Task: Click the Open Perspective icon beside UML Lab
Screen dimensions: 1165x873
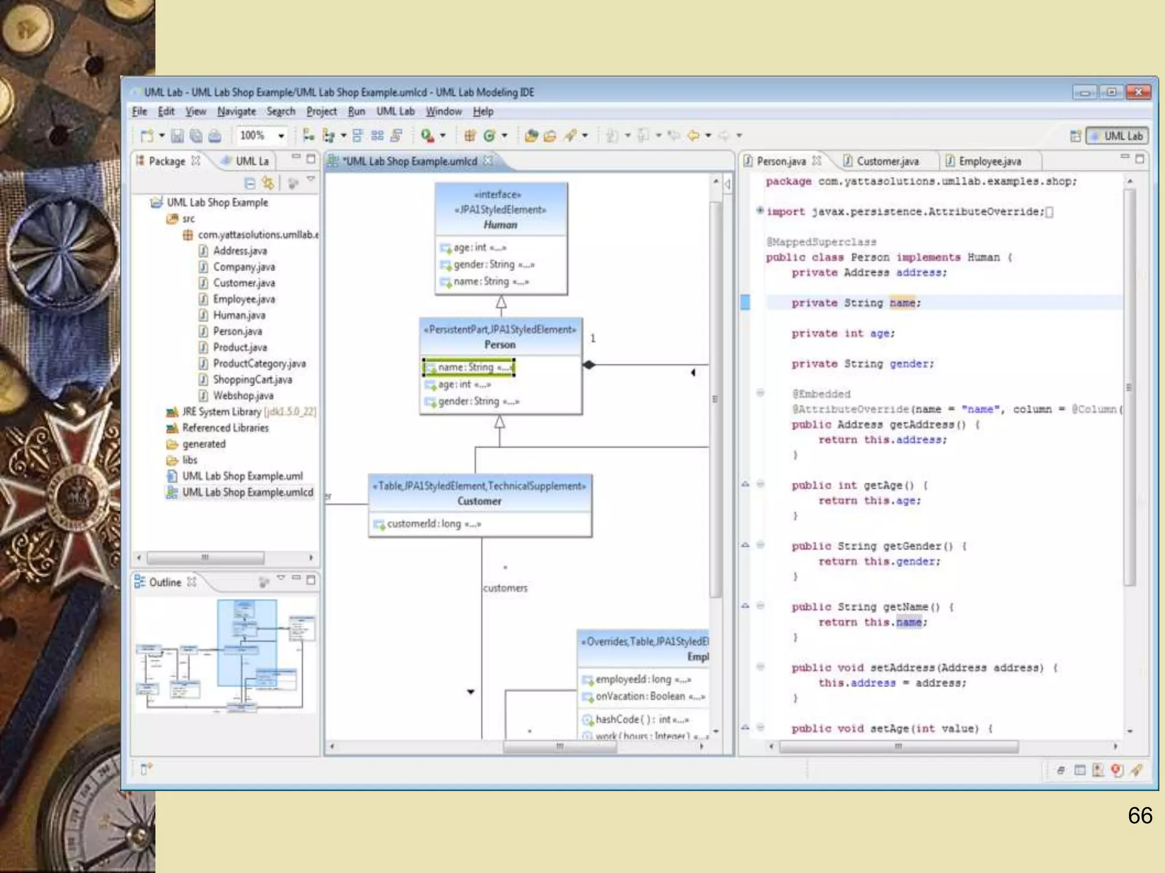Action: (1075, 136)
